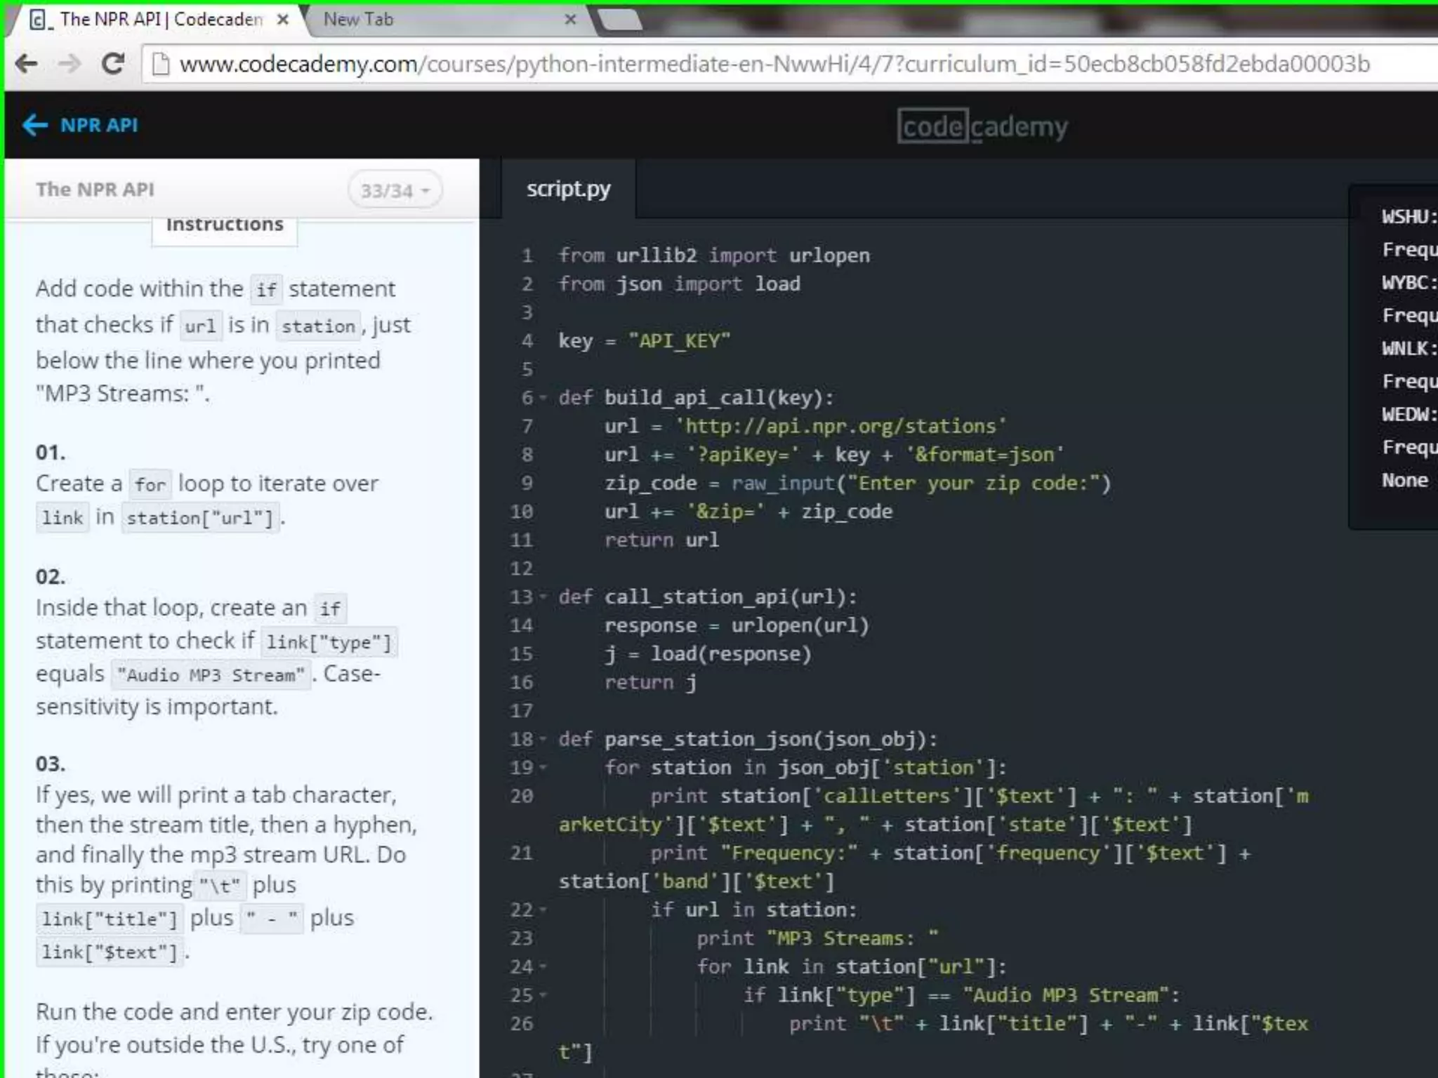Open the Codecademy logo home link
Image resolution: width=1438 pixels, height=1078 pixels.
tap(982, 126)
